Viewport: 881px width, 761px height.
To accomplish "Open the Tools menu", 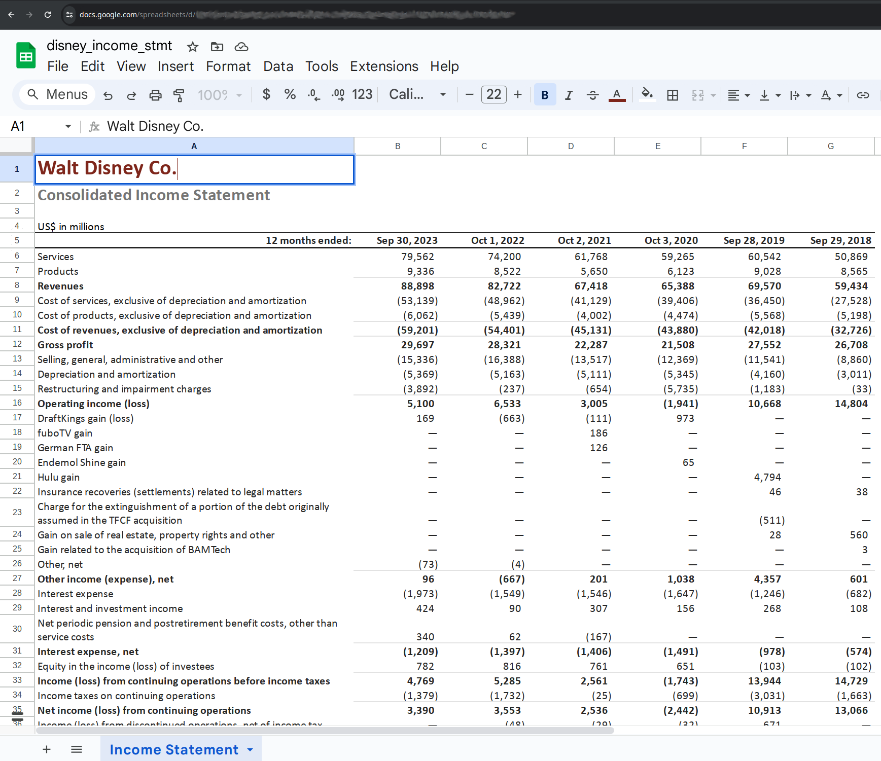I will (322, 66).
